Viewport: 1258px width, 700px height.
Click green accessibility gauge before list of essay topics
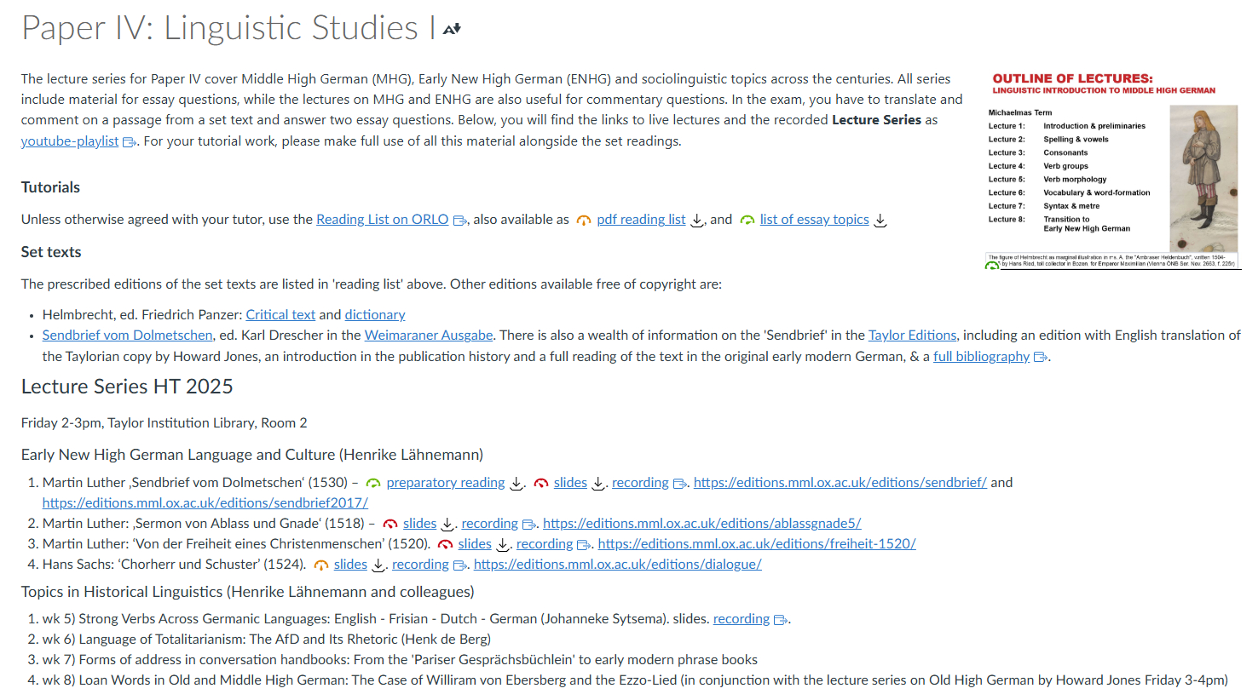[747, 221]
